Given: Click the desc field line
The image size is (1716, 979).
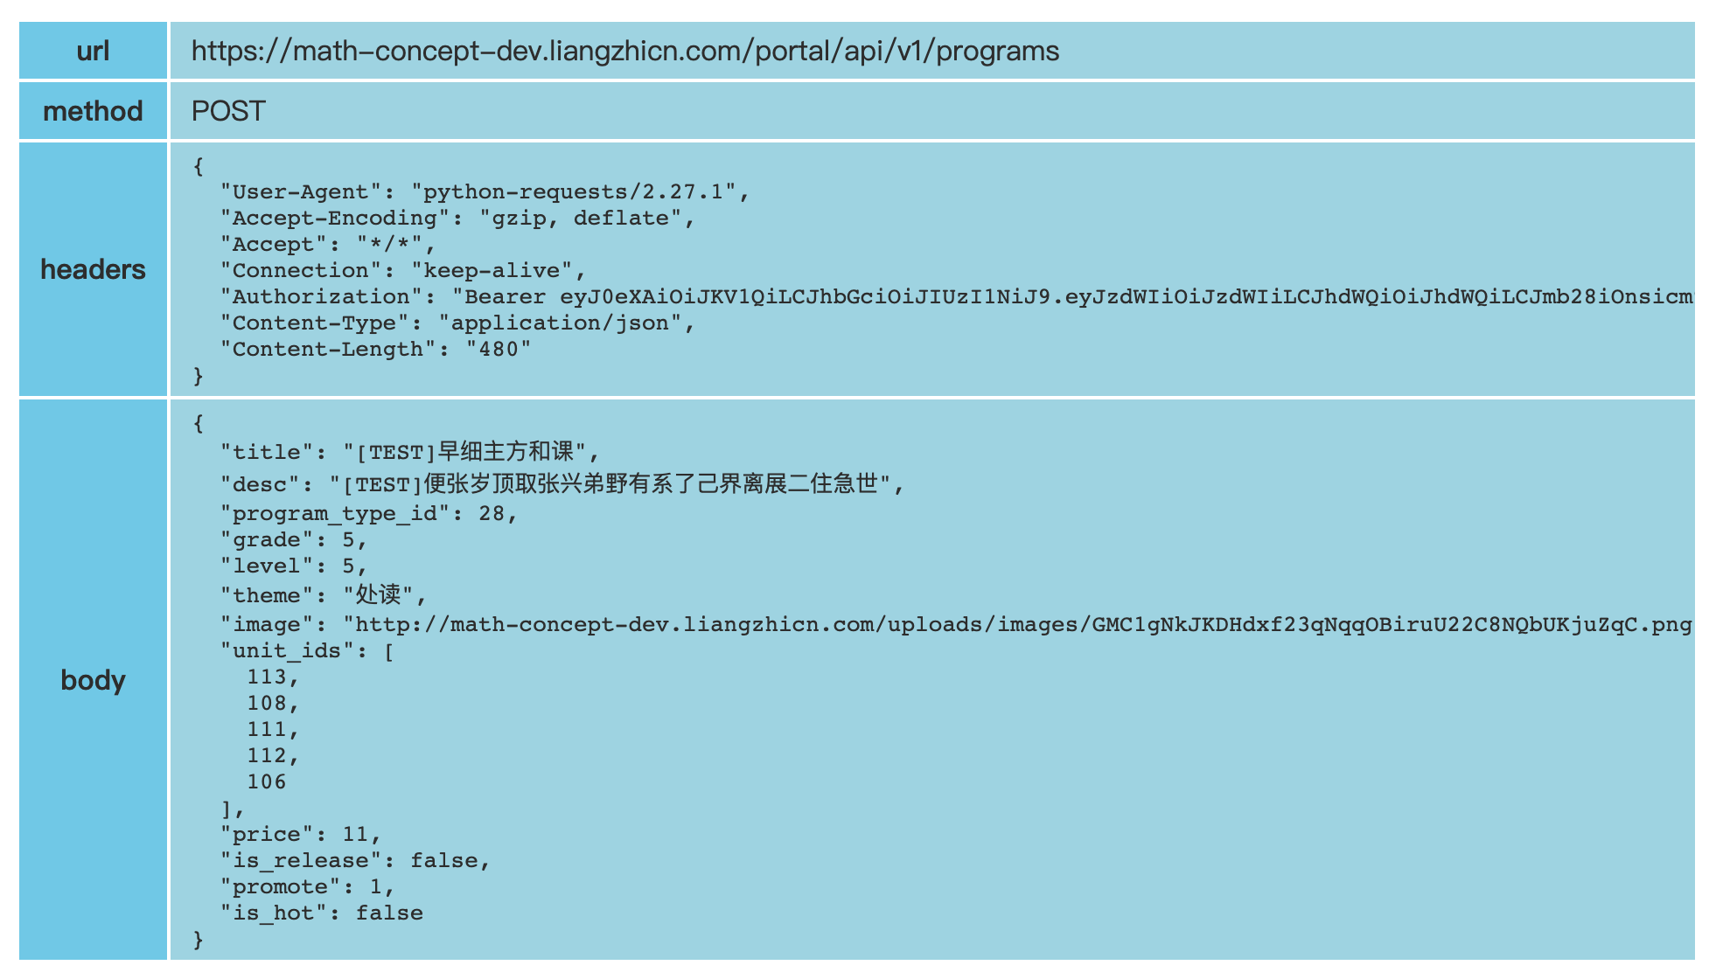Looking at the screenshot, I should (562, 483).
